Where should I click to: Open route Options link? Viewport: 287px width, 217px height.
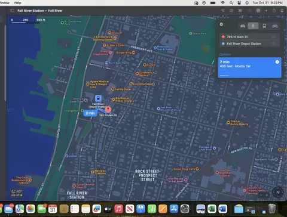tap(225, 54)
